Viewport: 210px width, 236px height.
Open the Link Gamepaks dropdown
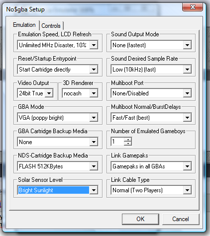[x=151, y=166]
